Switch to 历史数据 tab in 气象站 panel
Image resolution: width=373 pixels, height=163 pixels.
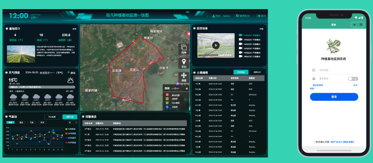click(x=52, y=117)
